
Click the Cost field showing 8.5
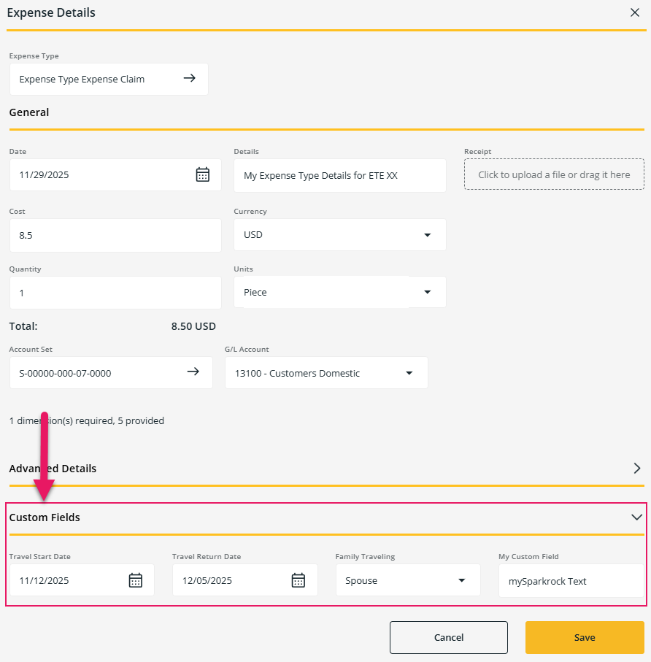click(x=115, y=235)
